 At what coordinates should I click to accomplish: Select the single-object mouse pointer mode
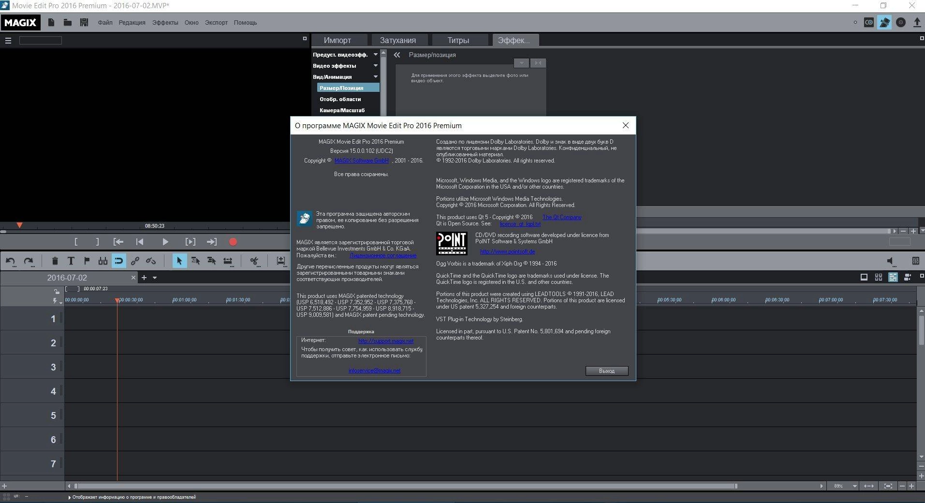click(x=179, y=261)
